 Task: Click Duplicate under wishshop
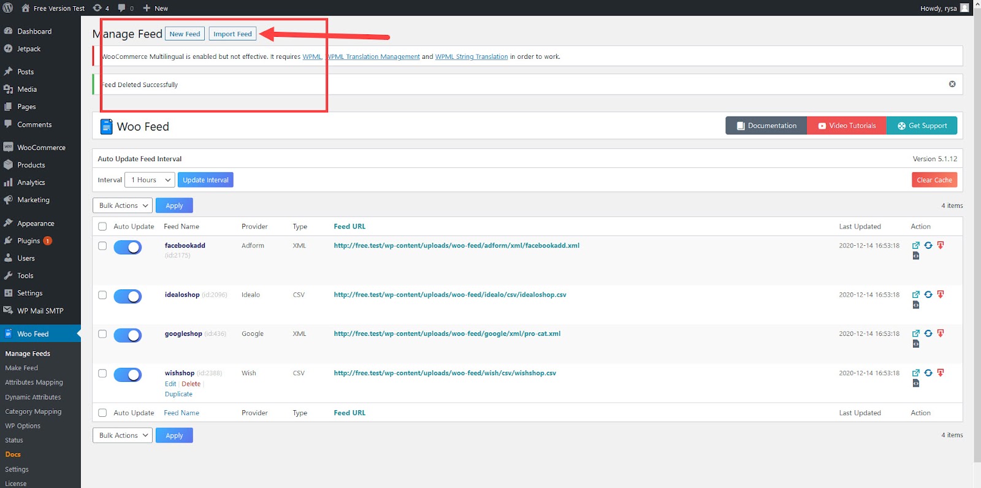tap(178, 394)
